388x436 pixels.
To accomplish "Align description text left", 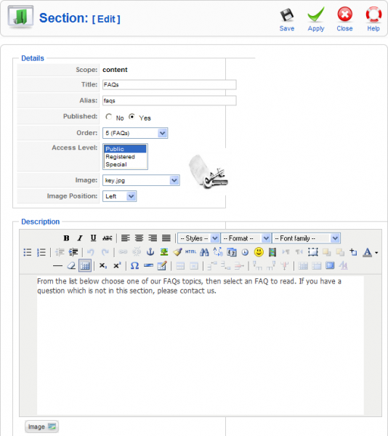I will [x=126, y=238].
